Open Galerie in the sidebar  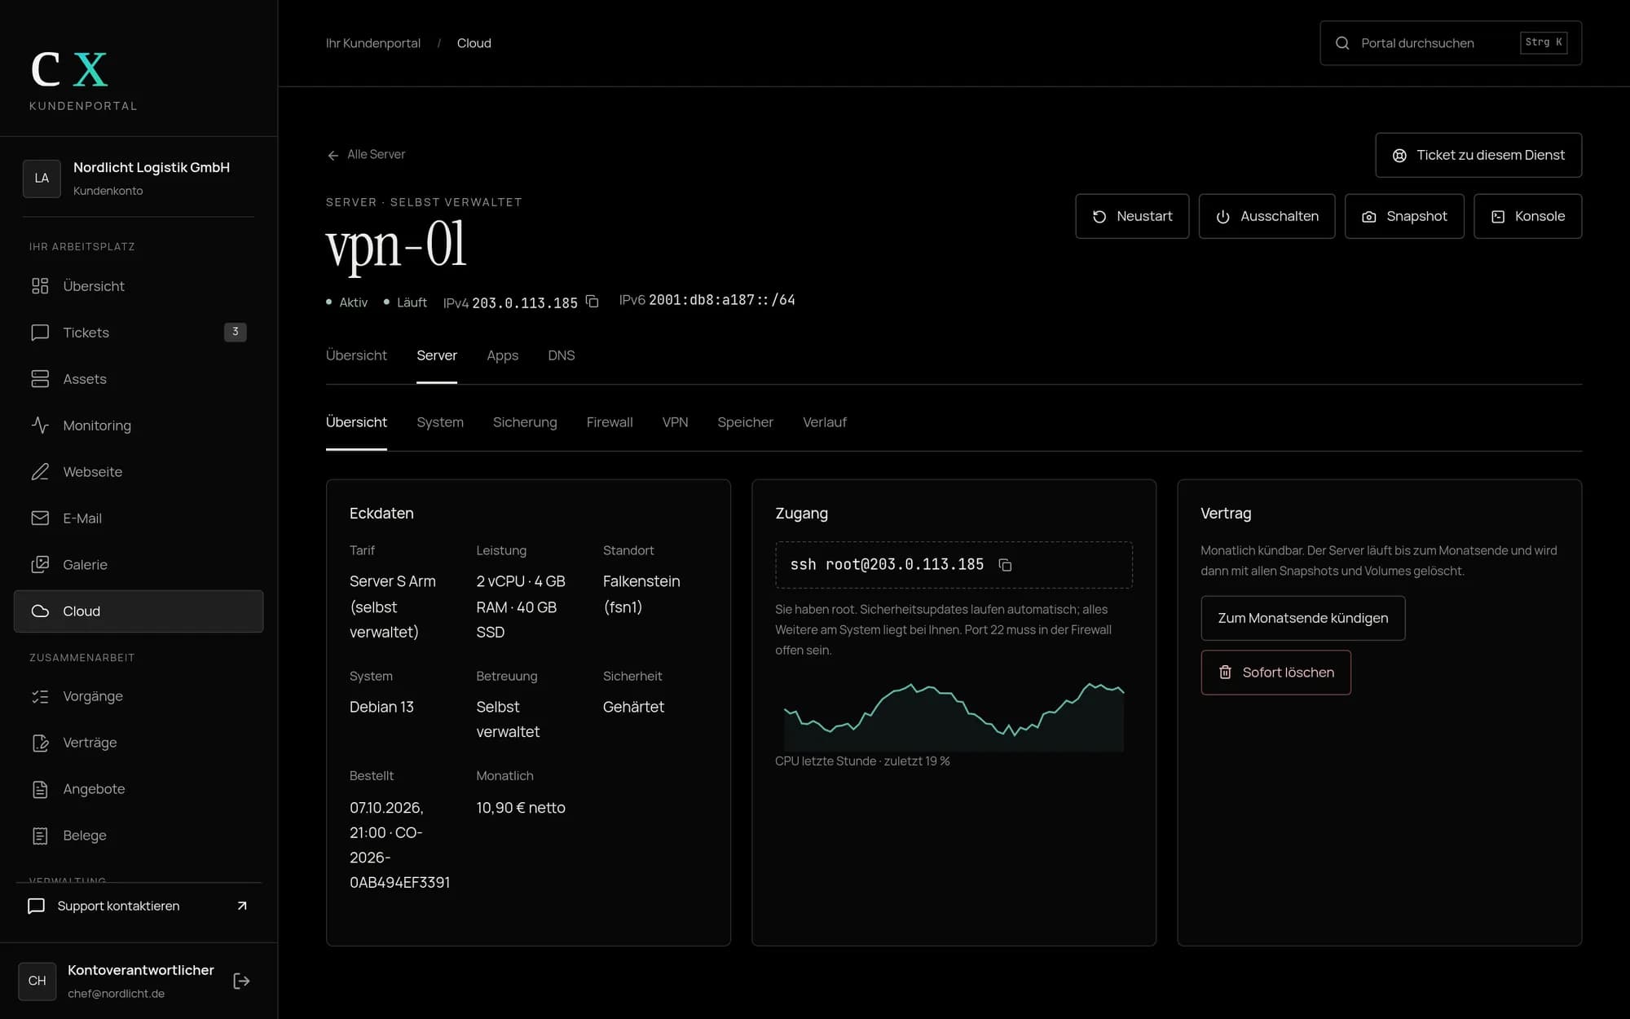coord(139,565)
